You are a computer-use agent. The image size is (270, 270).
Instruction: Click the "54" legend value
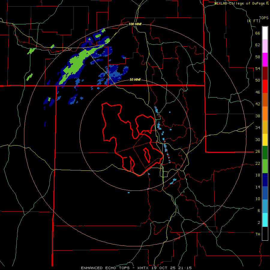(258, 68)
